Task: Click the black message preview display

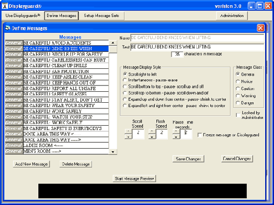Action: click(142, 191)
